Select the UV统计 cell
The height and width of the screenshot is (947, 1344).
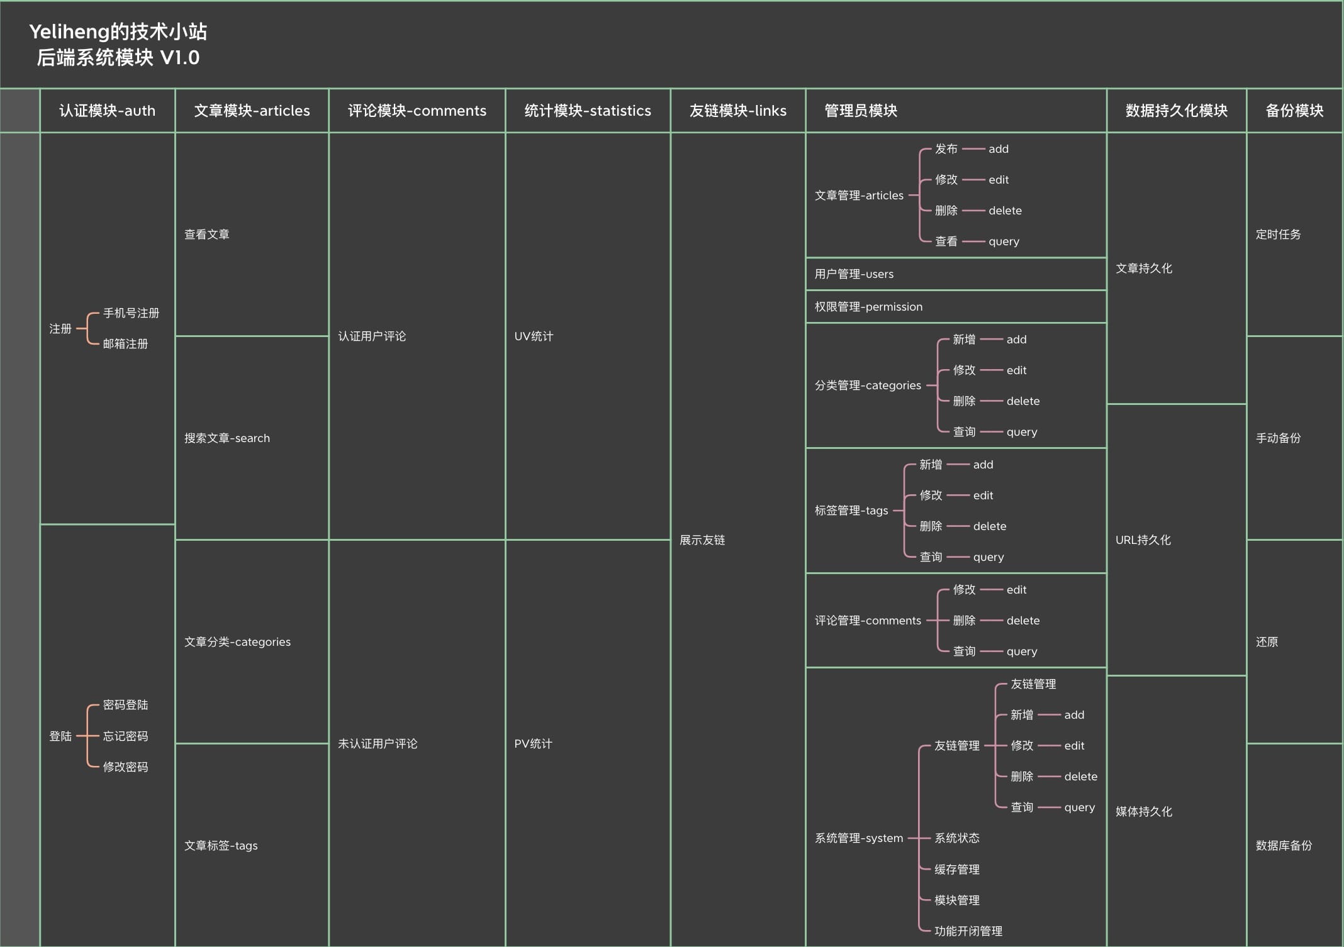tap(534, 336)
